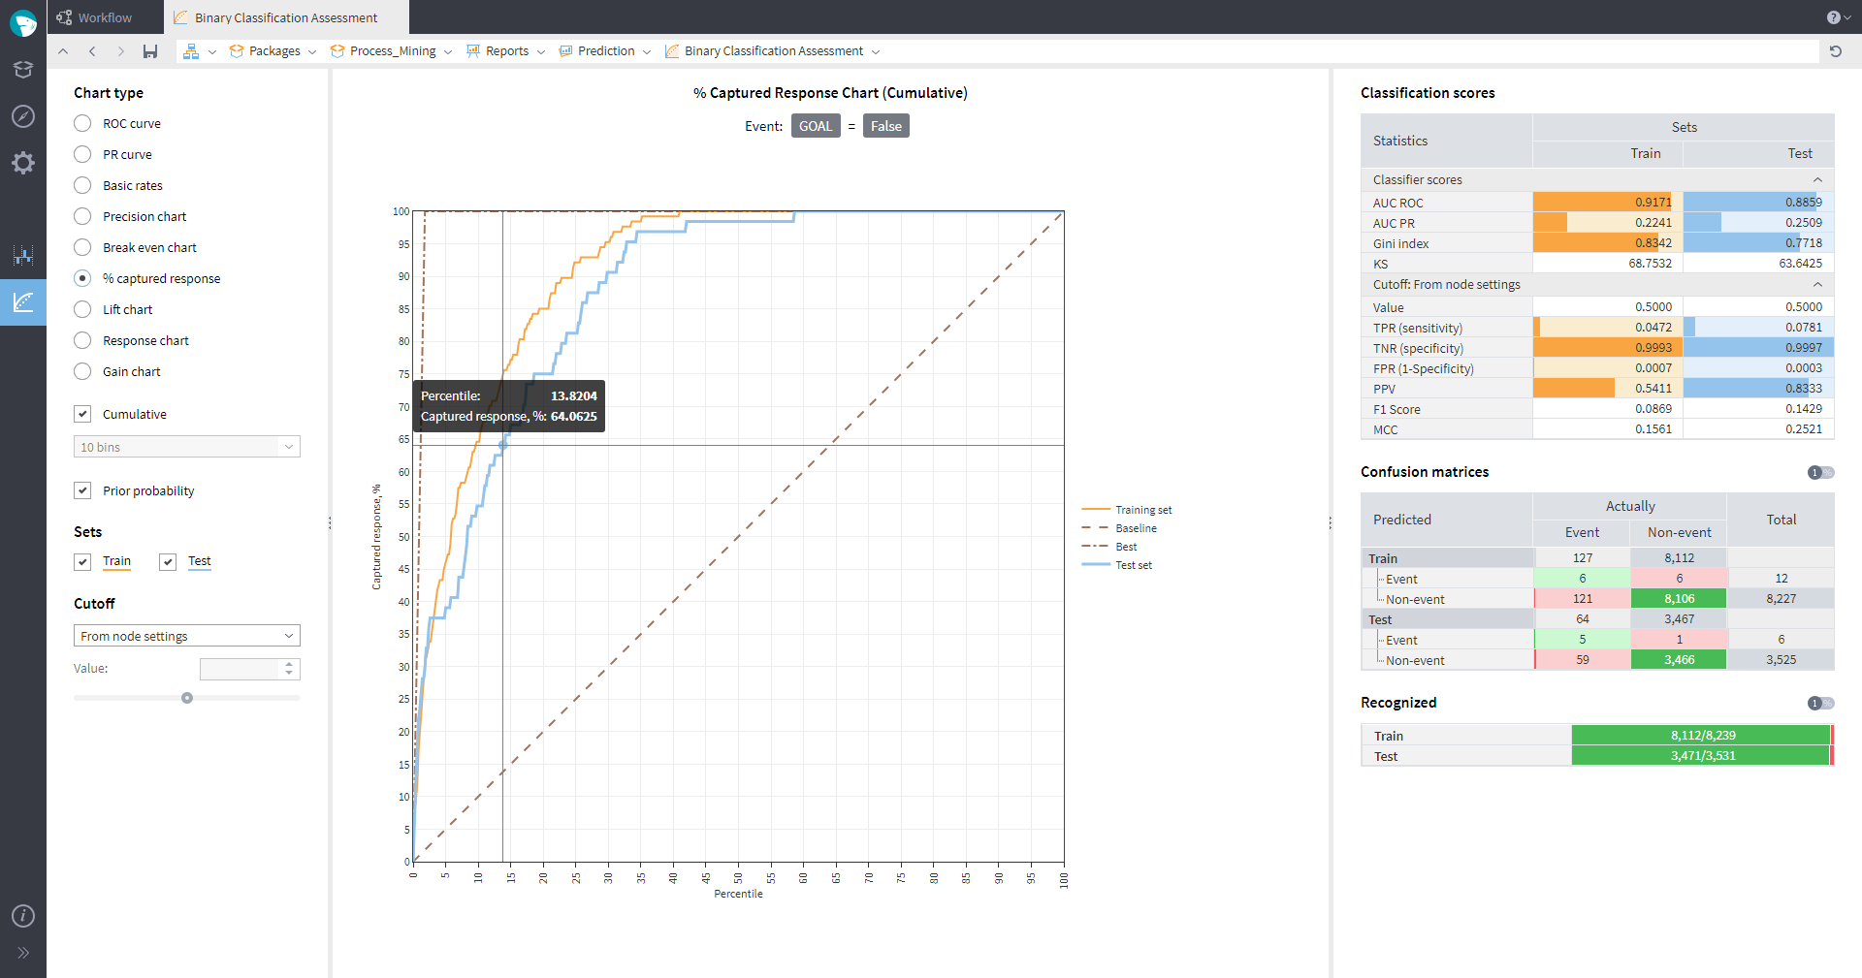Image resolution: width=1862 pixels, height=978 pixels.
Task: Expand the sidebar with double-chevron icon
Action: click(23, 953)
